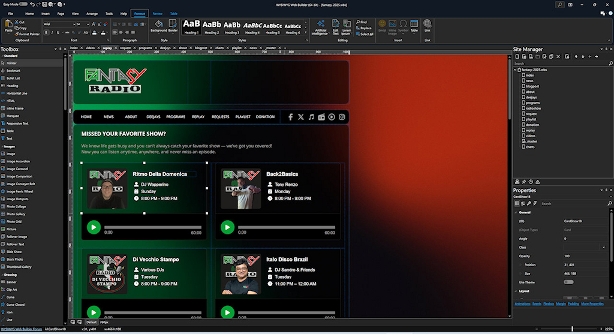Toggle the Easy Mode switch
614x334 pixels.
[23, 4]
